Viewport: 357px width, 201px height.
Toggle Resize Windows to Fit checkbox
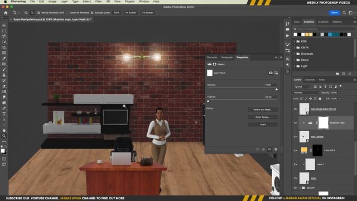tap(38, 13)
